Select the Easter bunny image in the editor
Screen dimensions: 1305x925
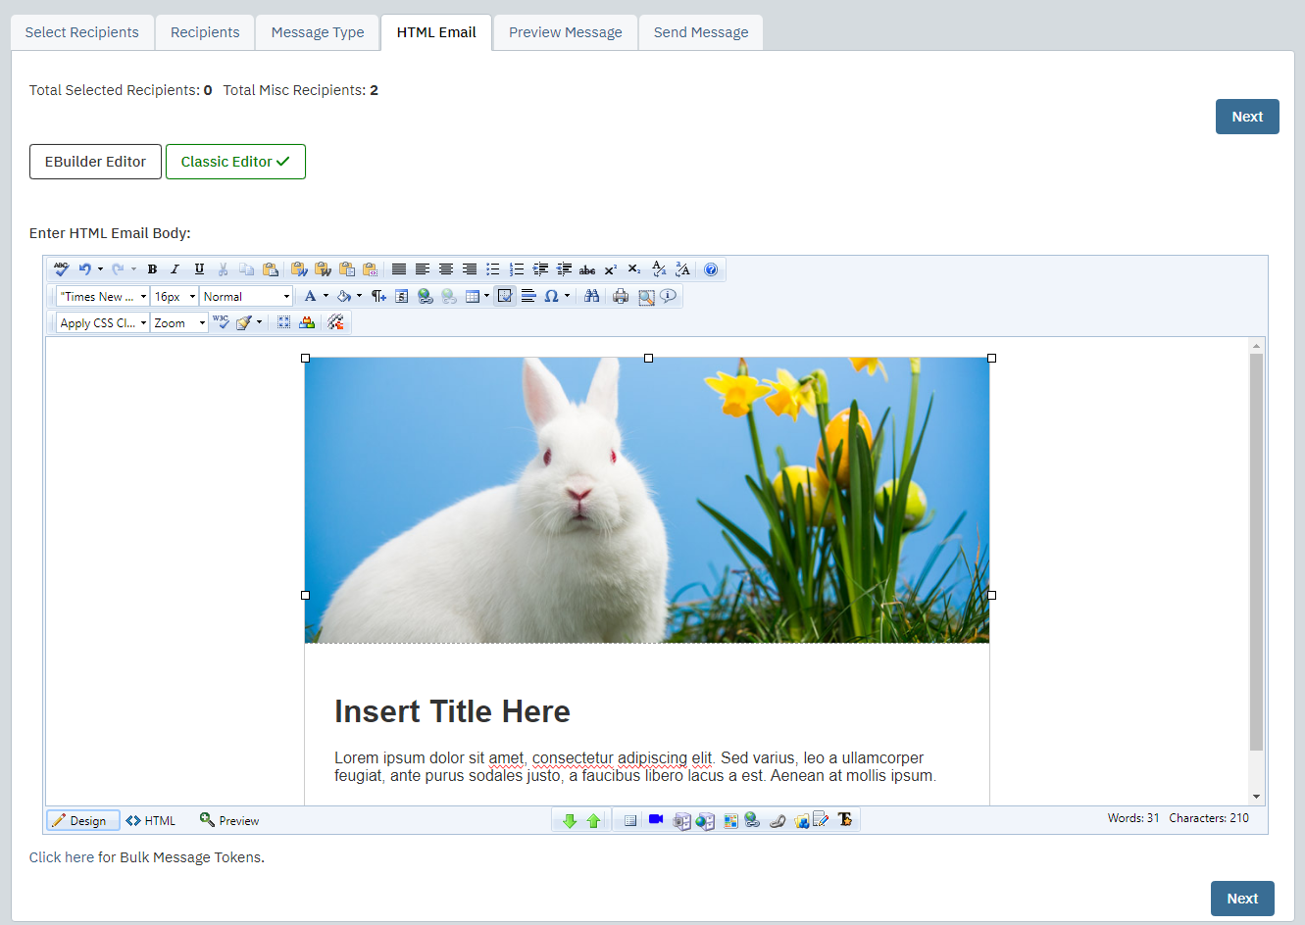[647, 500]
